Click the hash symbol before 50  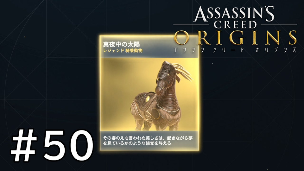[x=24, y=146]
